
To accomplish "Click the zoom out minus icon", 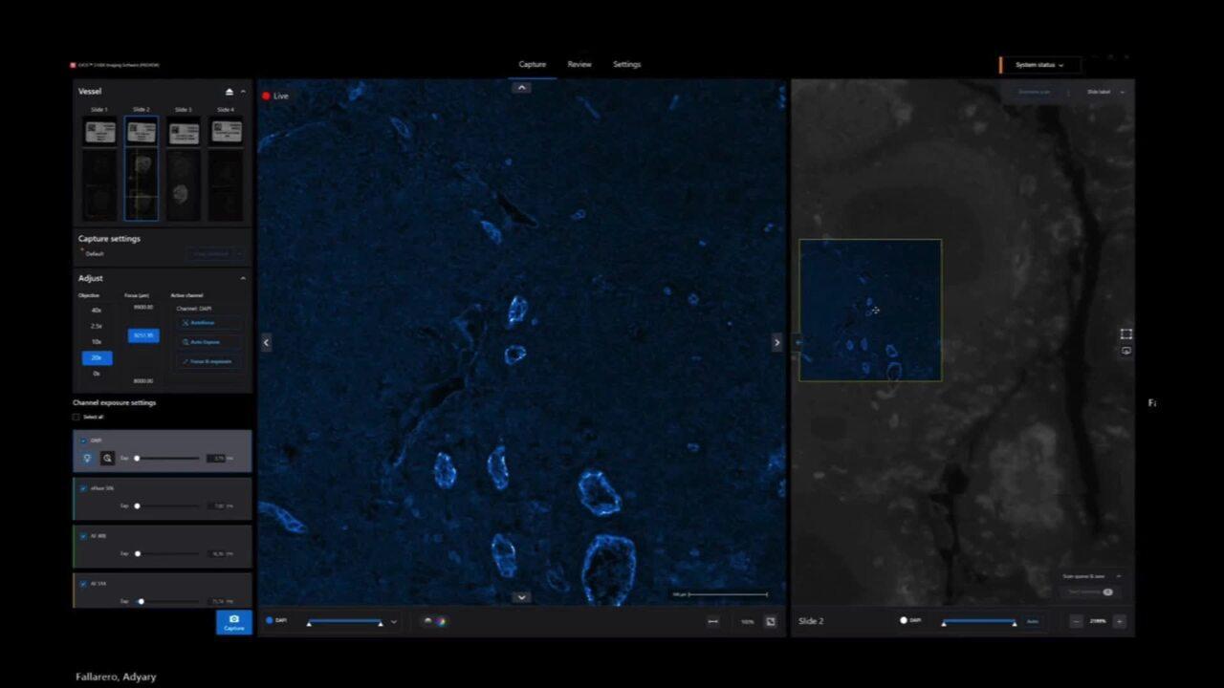I will click(1076, 621).
